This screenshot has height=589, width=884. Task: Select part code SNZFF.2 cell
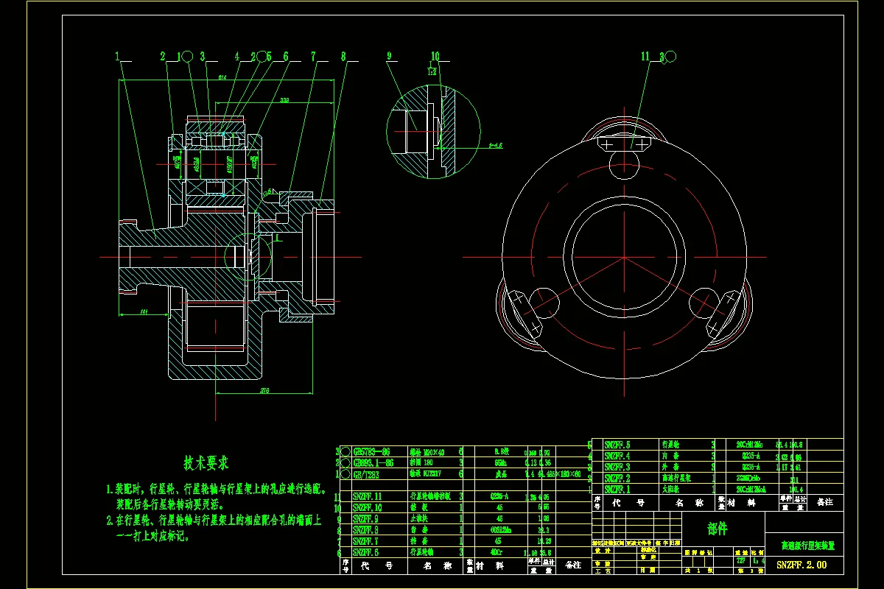(617, 478)
